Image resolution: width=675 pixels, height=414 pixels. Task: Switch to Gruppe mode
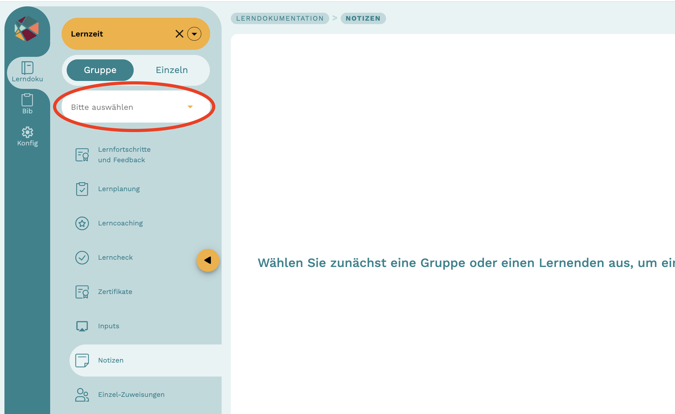[100, 70]
